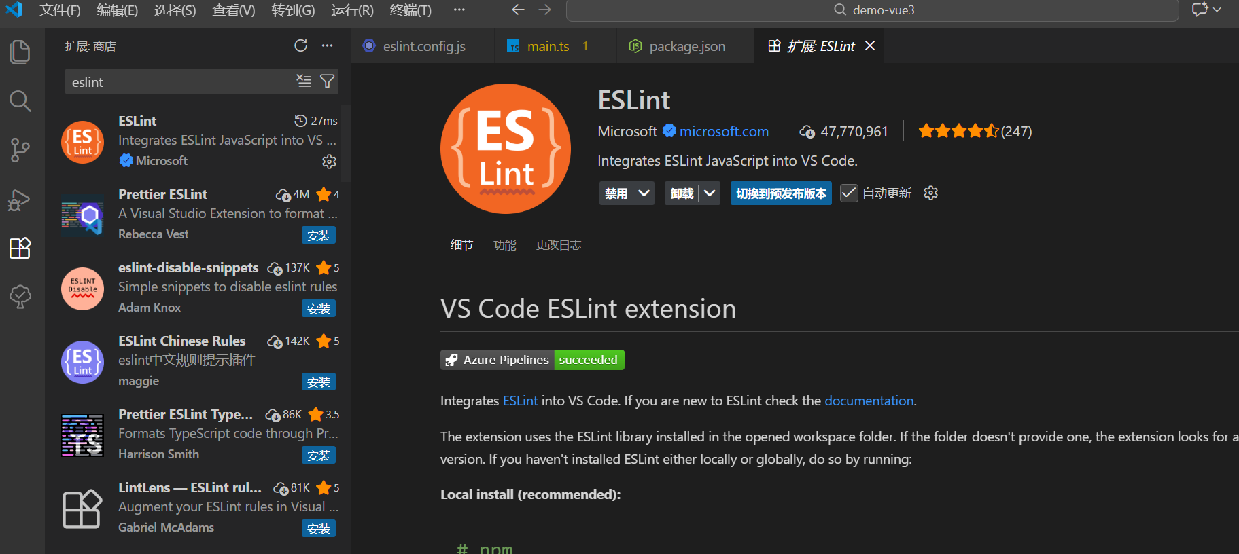
Task: Clear extension search results
Action: coord(304,81)
